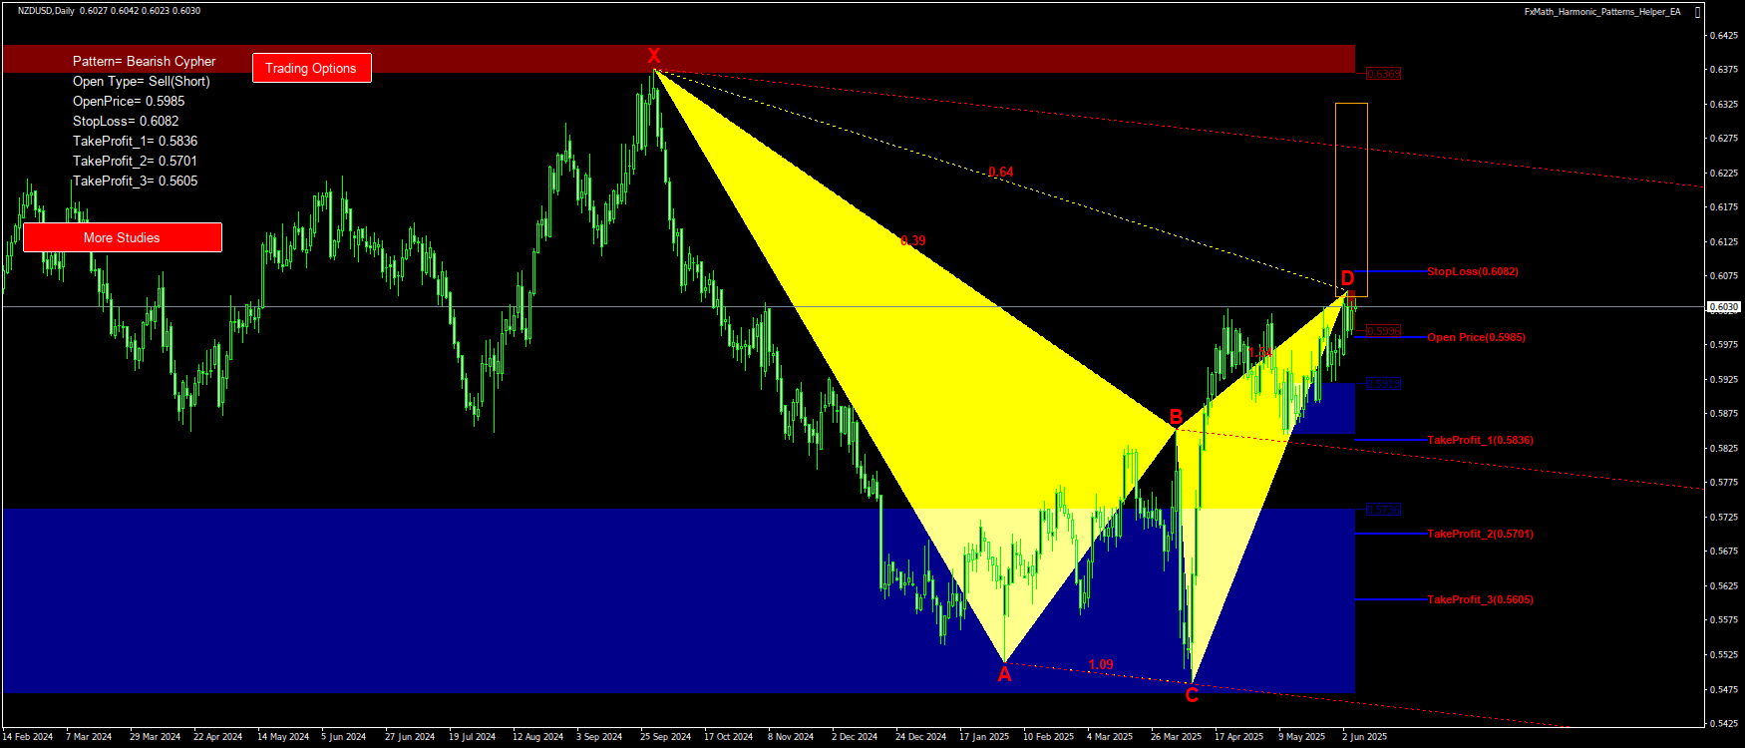
Task: Click the TakeProfit_2(0.5701) level label
Action: click(x=1480, y=534)
